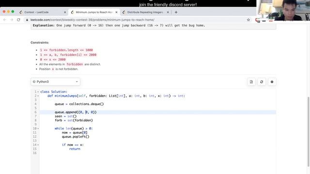The image size is (310, 174).
Task: Collapse the minimumJumps def fold arrow on line 2
Action: tap(38, 96)
